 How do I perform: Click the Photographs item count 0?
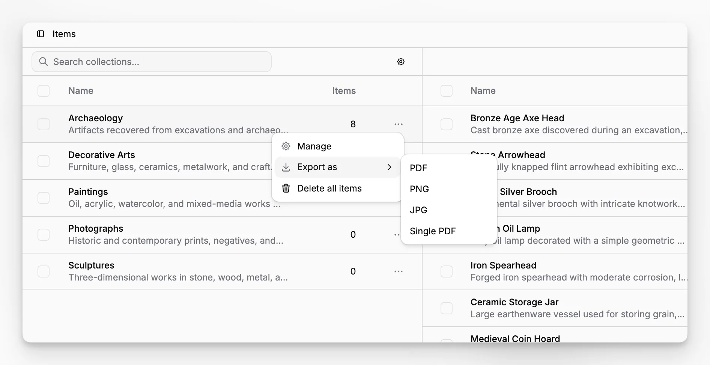coord(353,234)
